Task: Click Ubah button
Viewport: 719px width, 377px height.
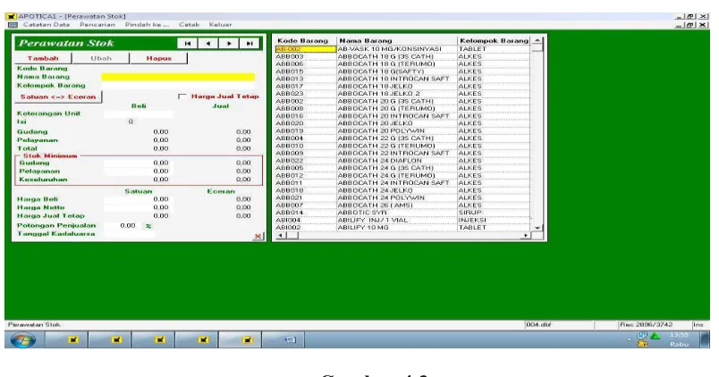Action: point(101,58)
